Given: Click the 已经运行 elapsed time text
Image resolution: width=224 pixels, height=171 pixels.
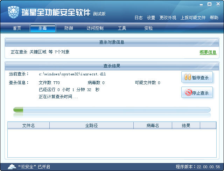Looking at the screenshot, I should pyautogui.click(x=69, y=90).
